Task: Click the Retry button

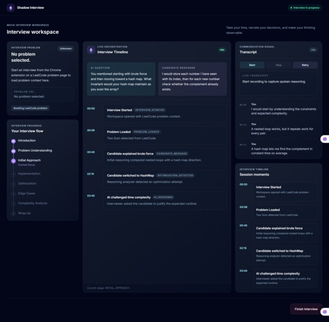Action: pyautogui.click(x=305, y=65)
